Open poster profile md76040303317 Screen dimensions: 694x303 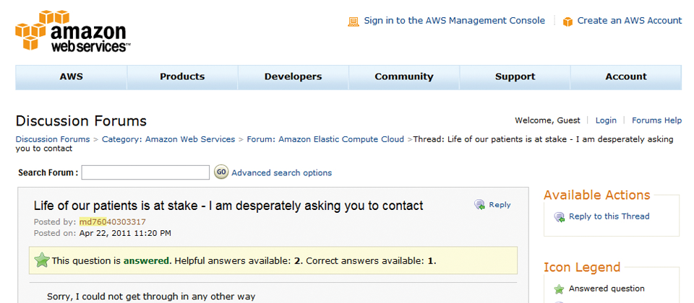coord(113,221)
